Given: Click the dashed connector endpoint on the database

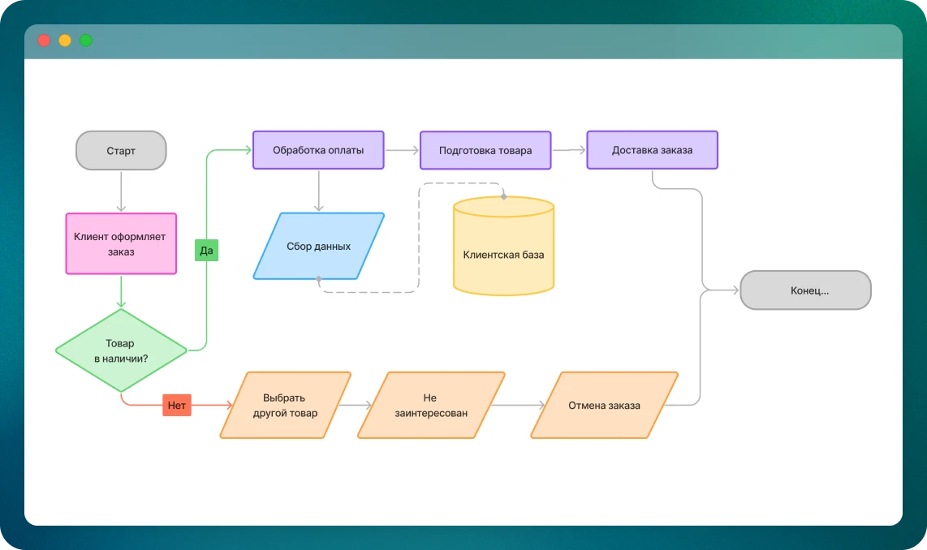Looking at the screenshot, I should pos(503,196).
